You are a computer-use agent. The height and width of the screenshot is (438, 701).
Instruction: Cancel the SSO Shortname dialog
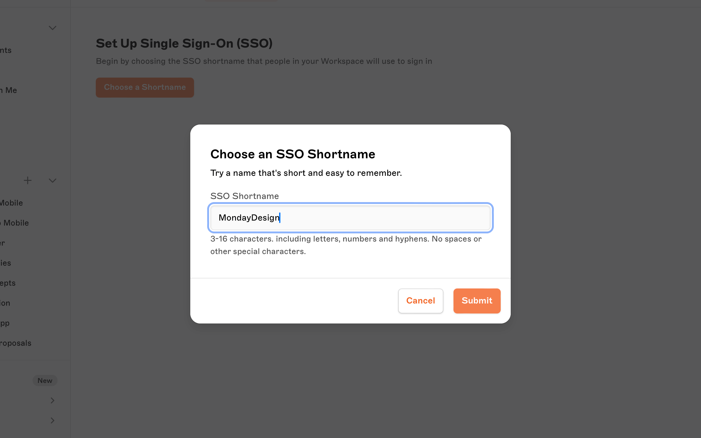[x=420, y=301]
